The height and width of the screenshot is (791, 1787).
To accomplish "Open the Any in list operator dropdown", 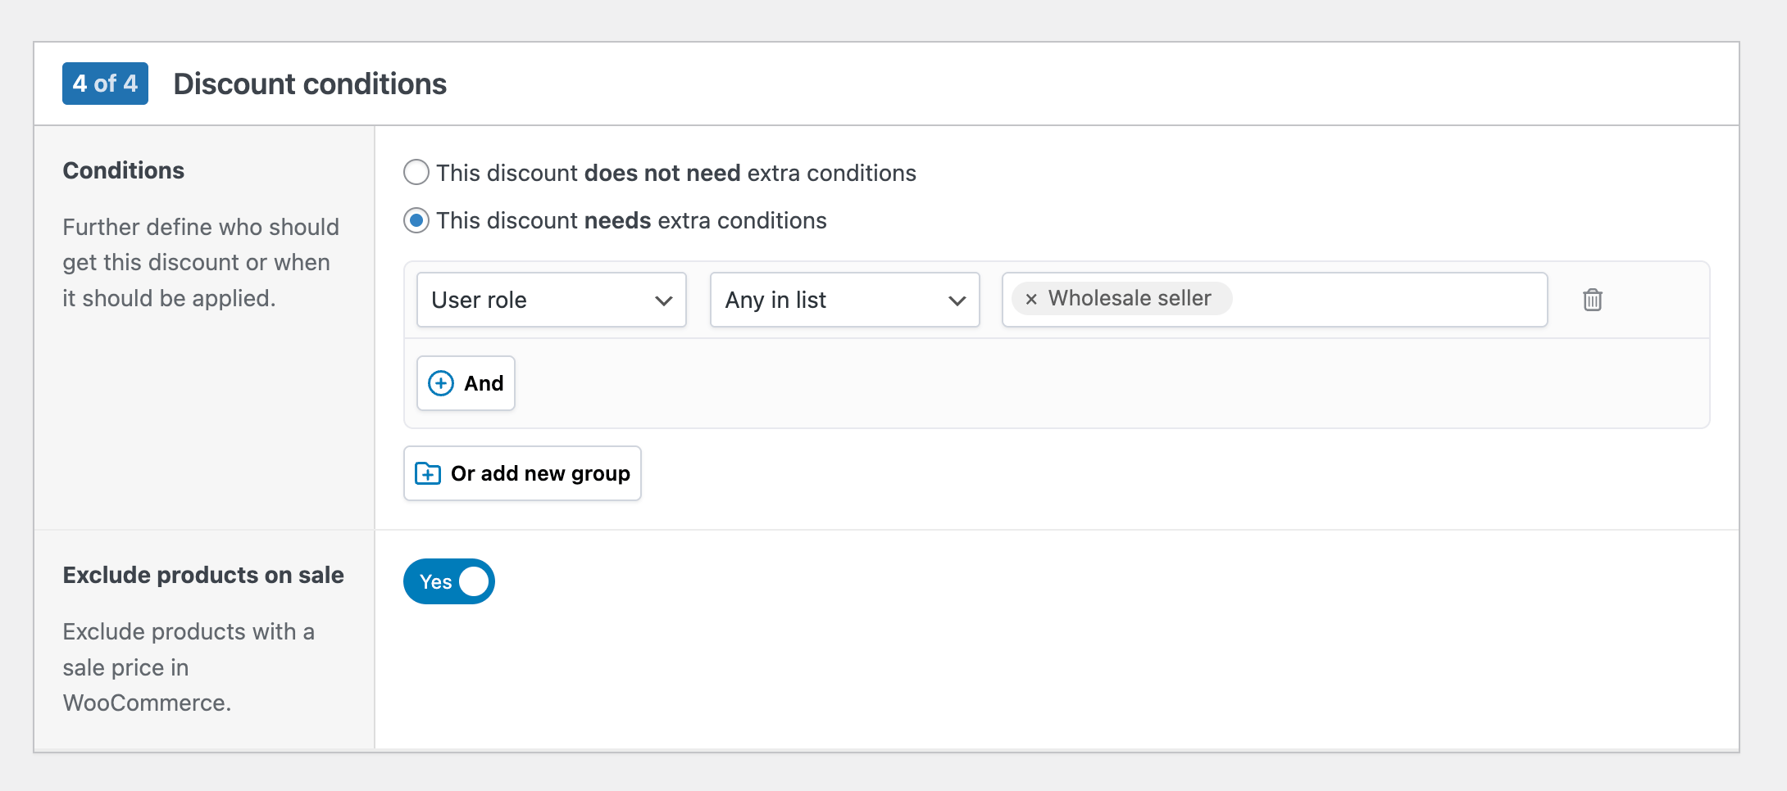I will (844, 300).
